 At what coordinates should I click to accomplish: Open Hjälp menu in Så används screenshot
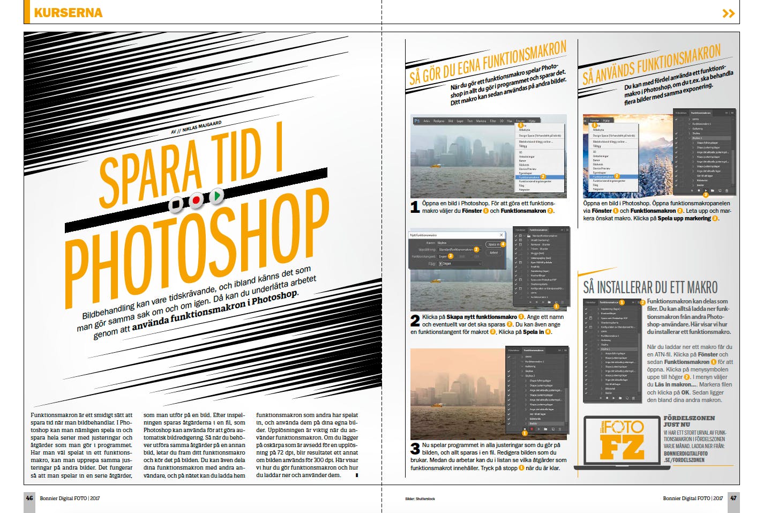click(x=607, y=121)
